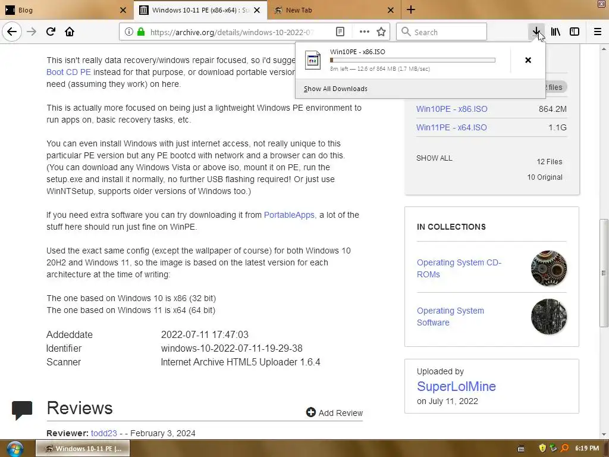Open the 12 Files listing
The width and height of the screenshot is (609, 457).
[x=549, y=162]
